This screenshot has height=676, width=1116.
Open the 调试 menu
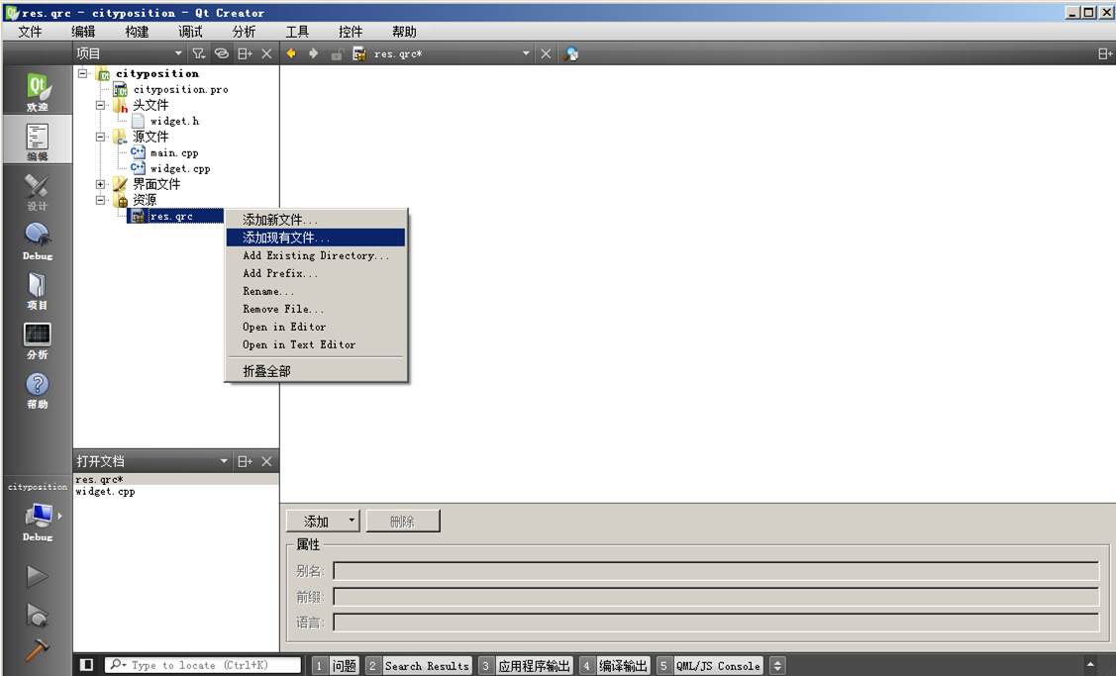click(190, 32)
